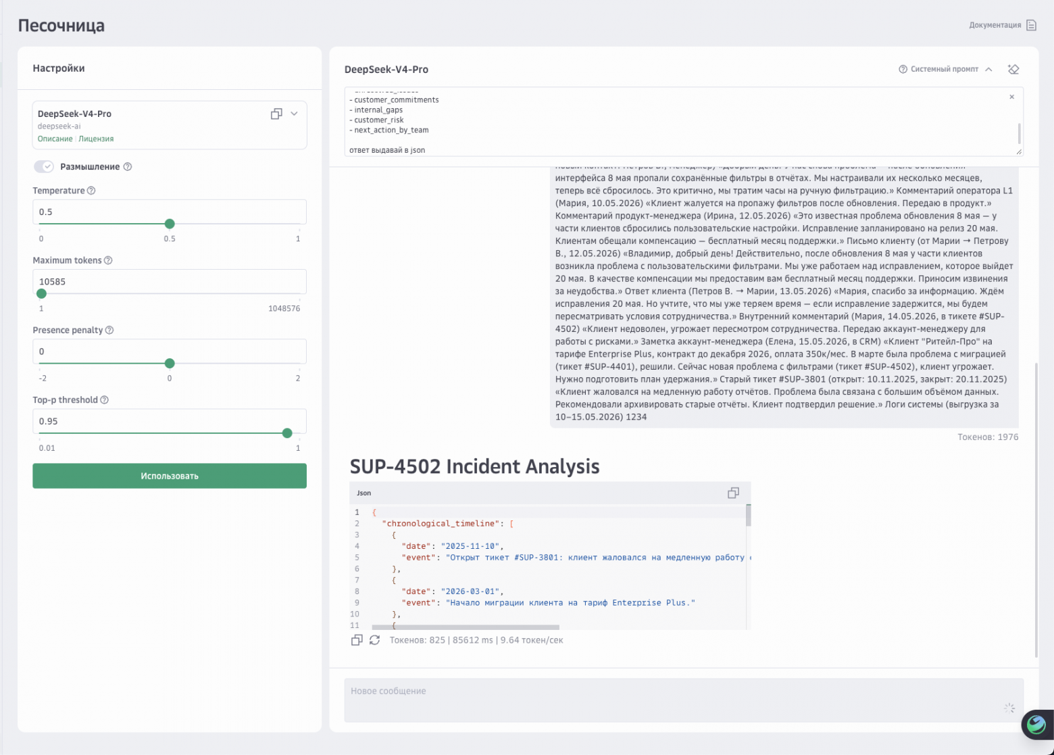Expand the model selection dropdown
The width and height of the screenshot is (1054, 755).
tap(294, 114)
